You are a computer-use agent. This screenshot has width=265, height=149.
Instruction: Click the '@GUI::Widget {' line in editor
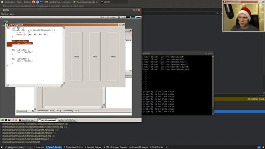15,28
